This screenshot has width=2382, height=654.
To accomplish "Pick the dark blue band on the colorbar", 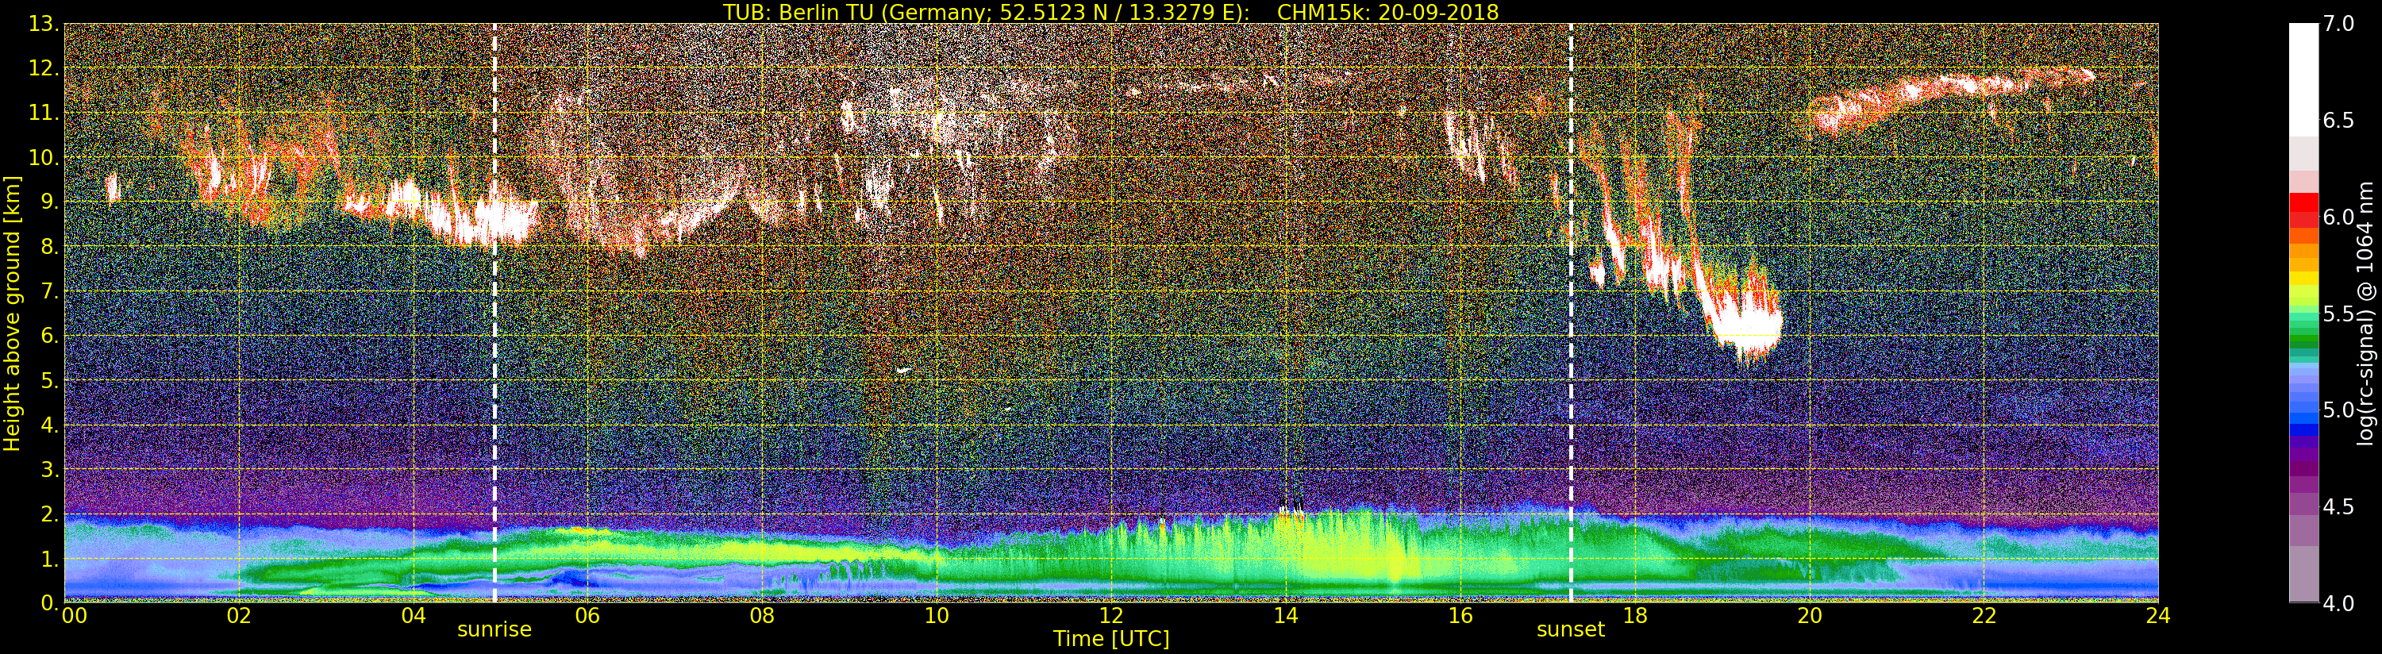I will click(x=2303, y=429).
